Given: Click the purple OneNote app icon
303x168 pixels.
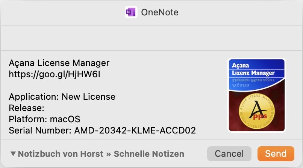Looking at the screenshot, I should pyautogui.click(x=131, y=12).
